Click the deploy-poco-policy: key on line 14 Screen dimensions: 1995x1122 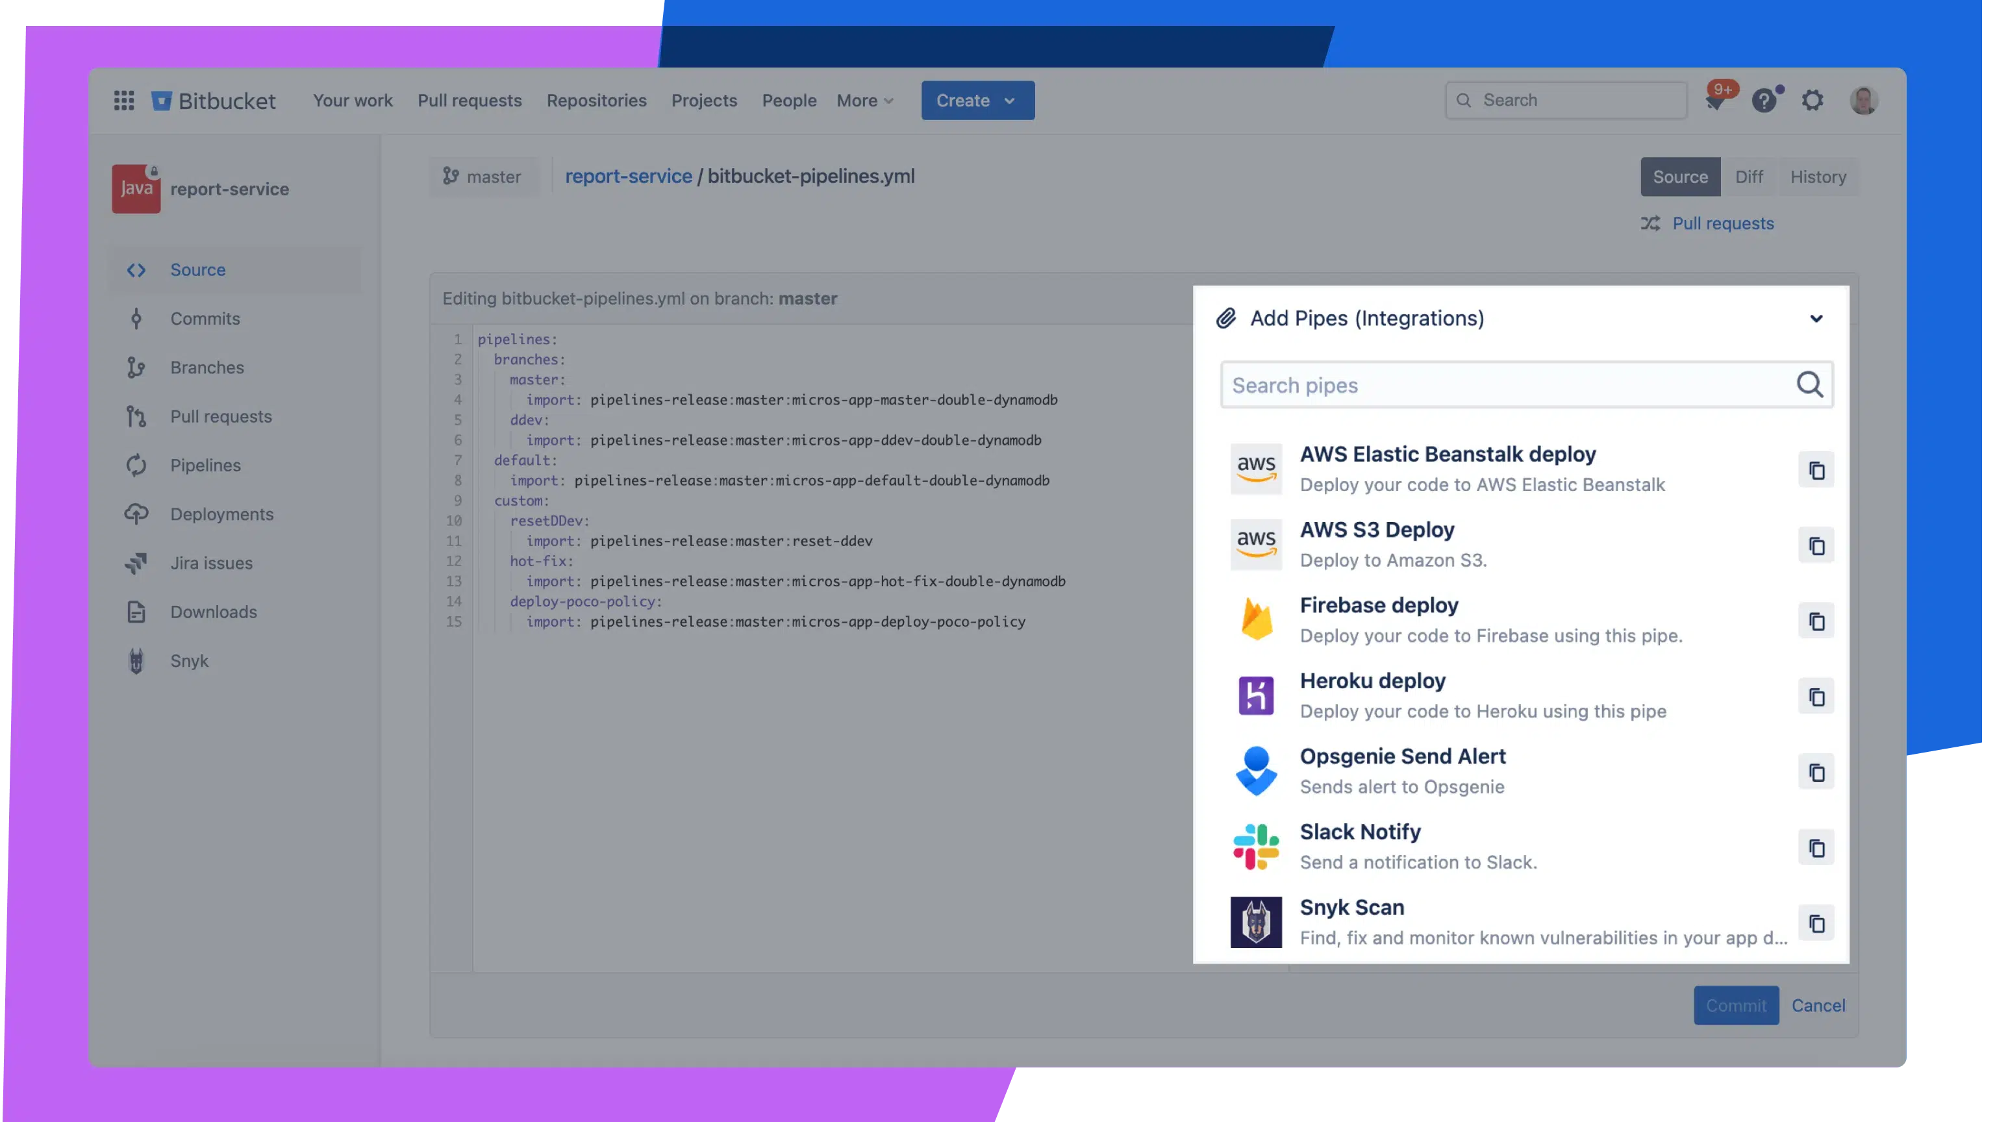point(586,601)
